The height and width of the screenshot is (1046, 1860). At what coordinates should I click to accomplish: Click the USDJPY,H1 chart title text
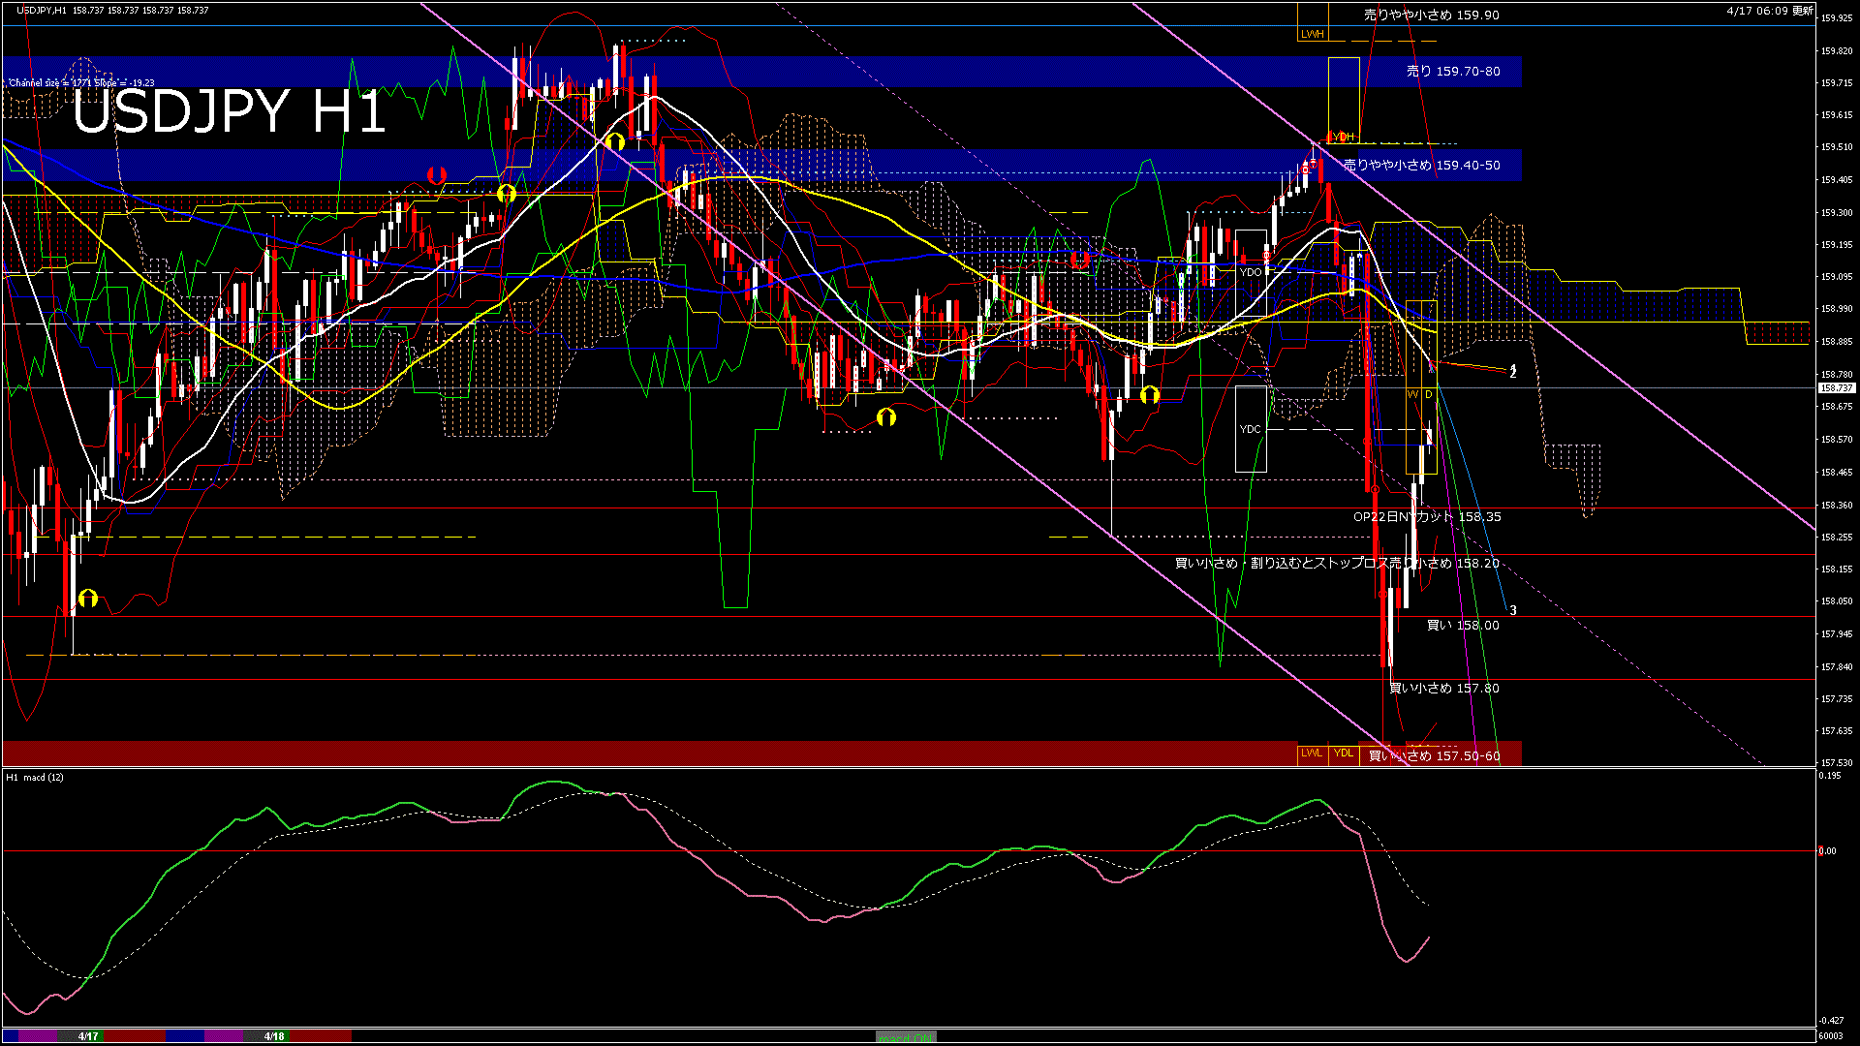pyautogui.click(x=42, y=10)
